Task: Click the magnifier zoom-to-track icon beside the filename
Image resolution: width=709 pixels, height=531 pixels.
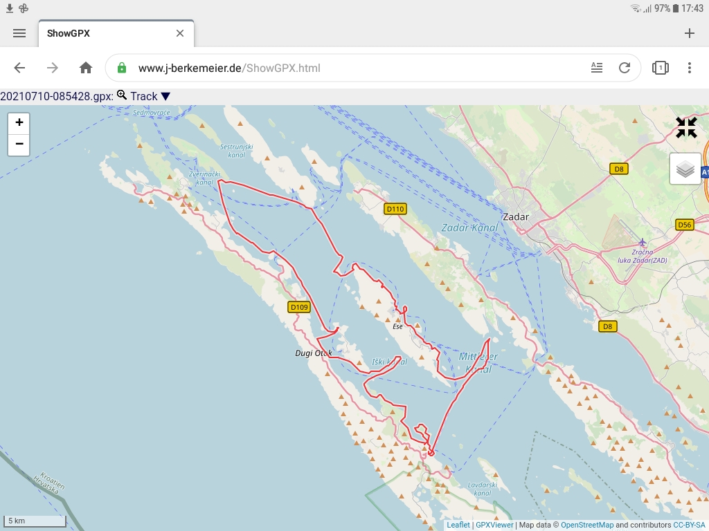Action: click(120, 96)
